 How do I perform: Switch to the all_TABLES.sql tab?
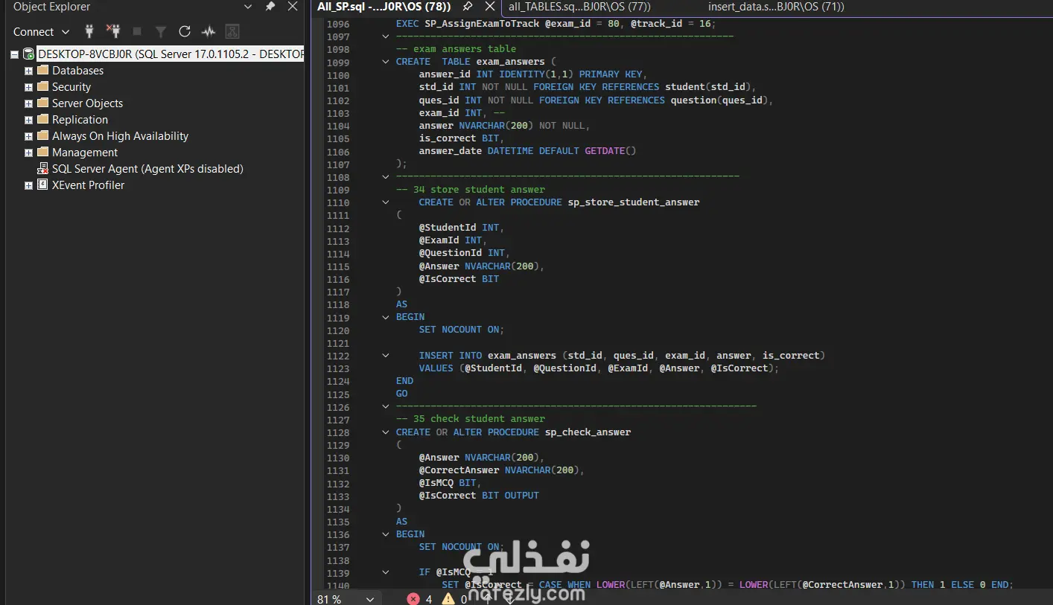579,7
